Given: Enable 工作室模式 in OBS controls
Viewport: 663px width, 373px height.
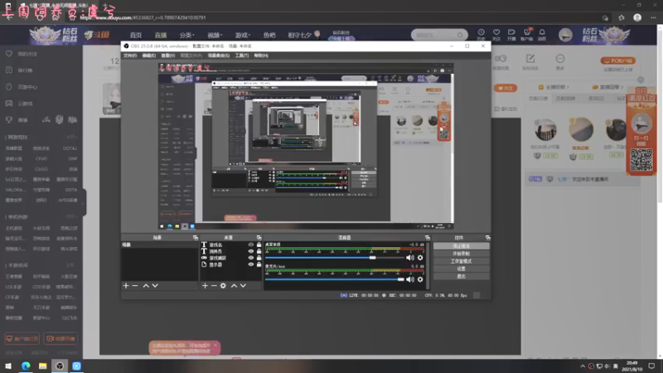Looking at the screenshot, I should tap(461, 261).
